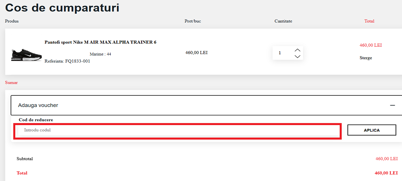Image resolution: width=402 pixels, height=181 pixels.
Task: Open Pantofi sport Nike product title
Action: coord(100,42)
